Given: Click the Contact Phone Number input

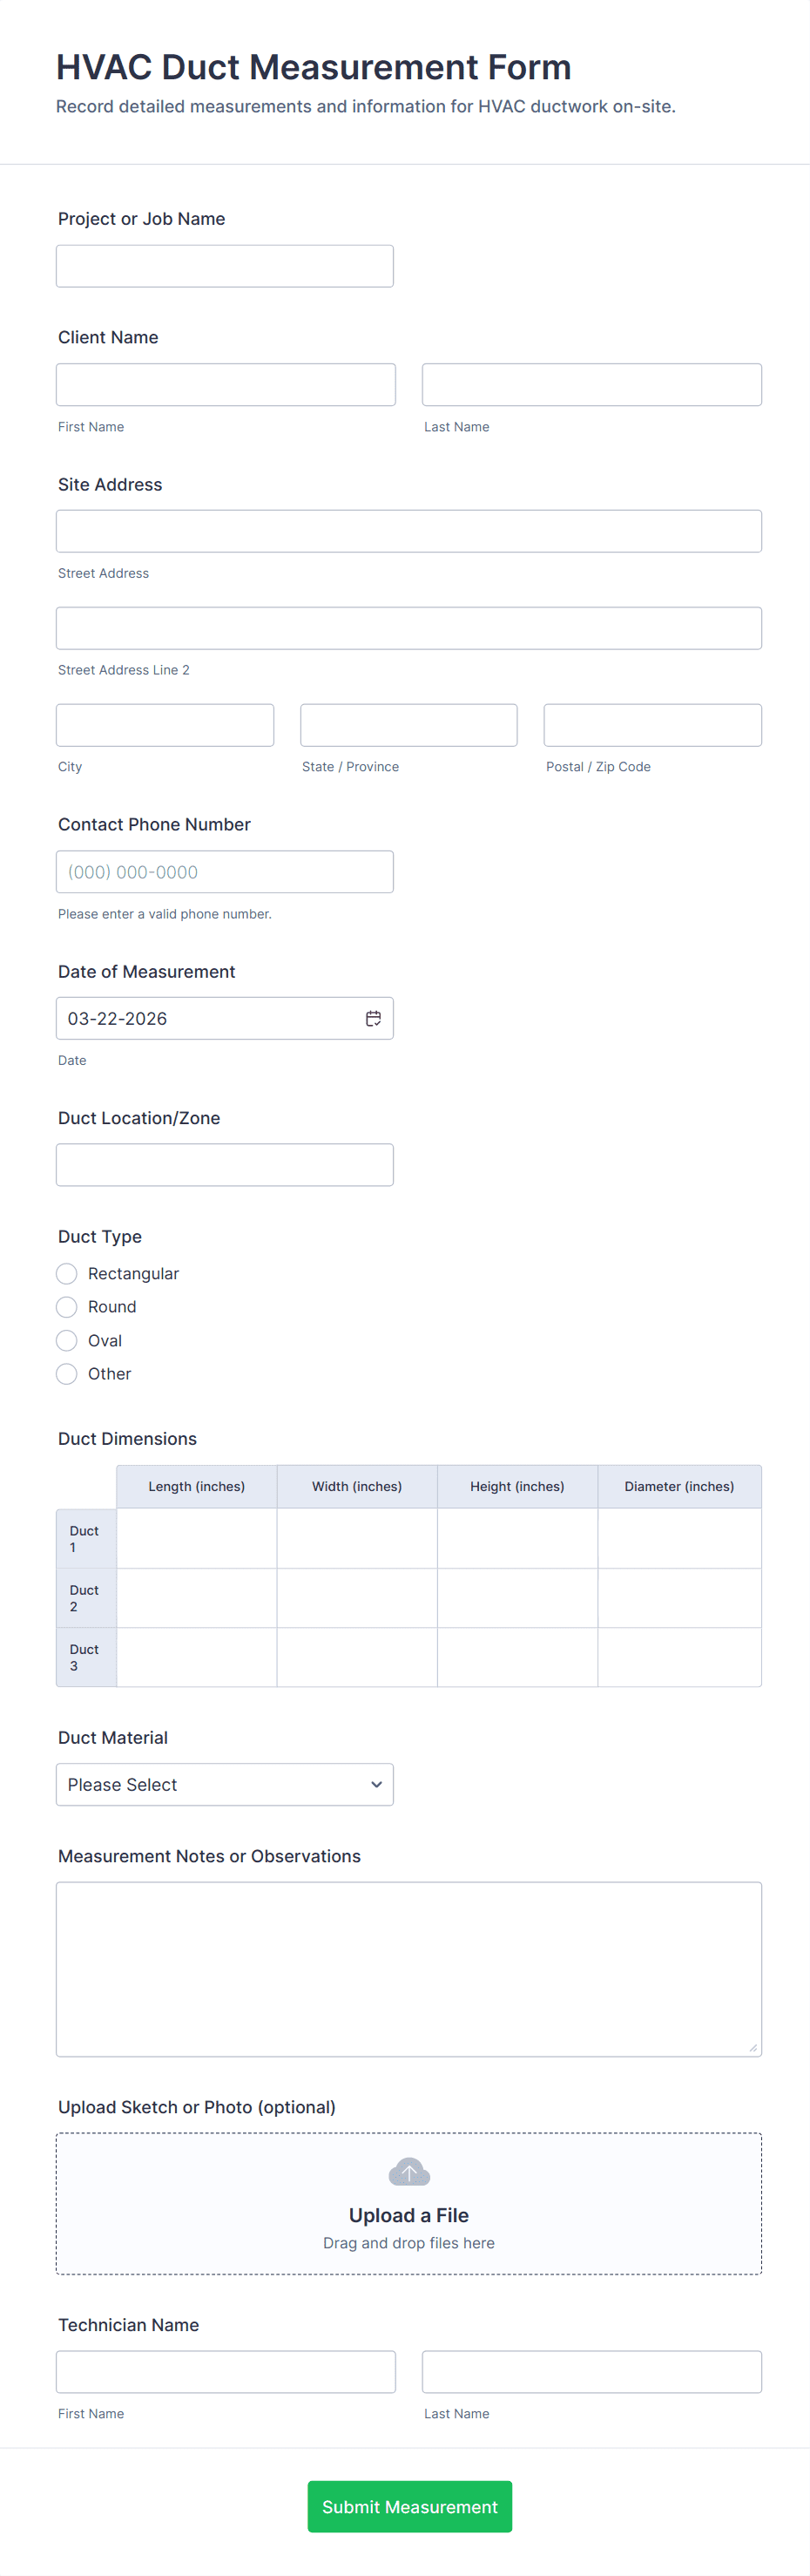Looking at the screenshot, I should 224,872.
